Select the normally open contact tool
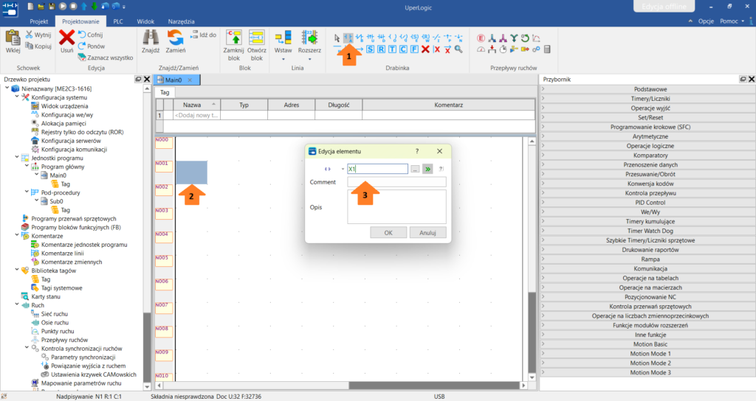 (x=348, y=38)
